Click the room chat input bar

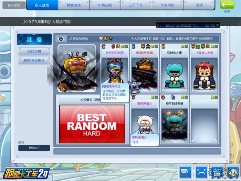(x=137, y=151)
